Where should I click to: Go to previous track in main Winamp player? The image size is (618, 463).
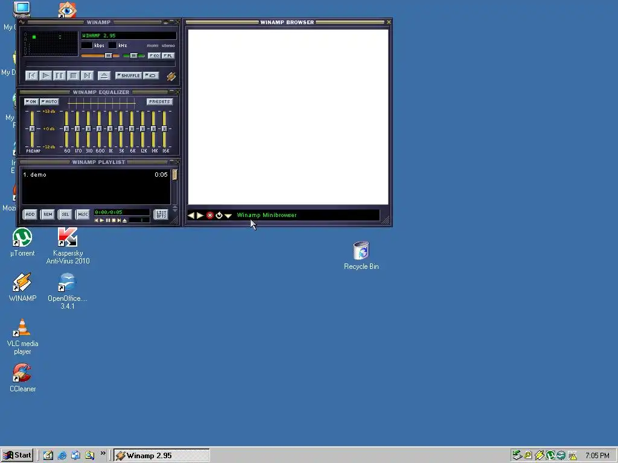31,75
